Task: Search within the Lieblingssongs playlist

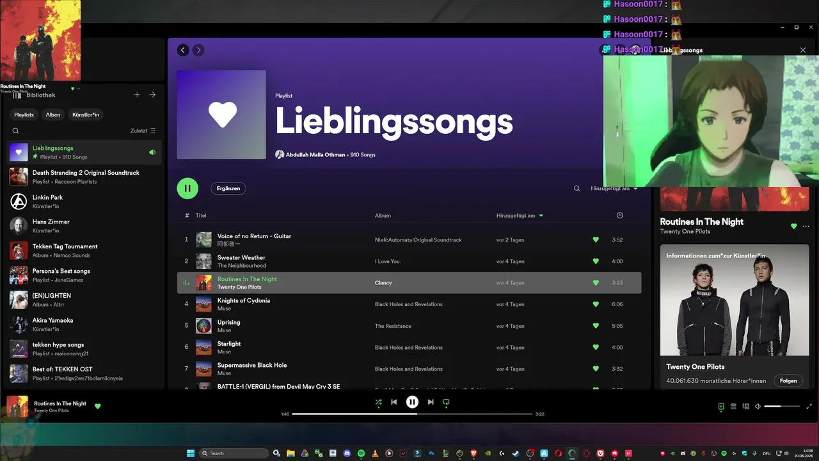Action: pos(576,188)
